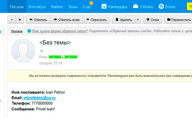Open the Календарь link text

click(x=118, y=7)
